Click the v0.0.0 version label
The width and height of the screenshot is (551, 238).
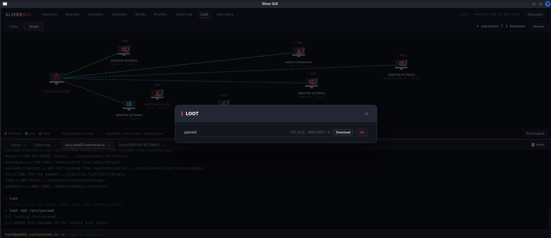(465, 14)
